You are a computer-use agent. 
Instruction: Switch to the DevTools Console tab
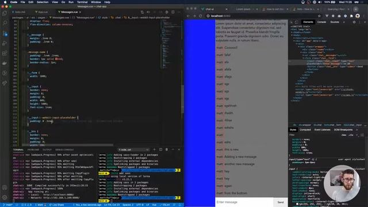pos(321,22)
